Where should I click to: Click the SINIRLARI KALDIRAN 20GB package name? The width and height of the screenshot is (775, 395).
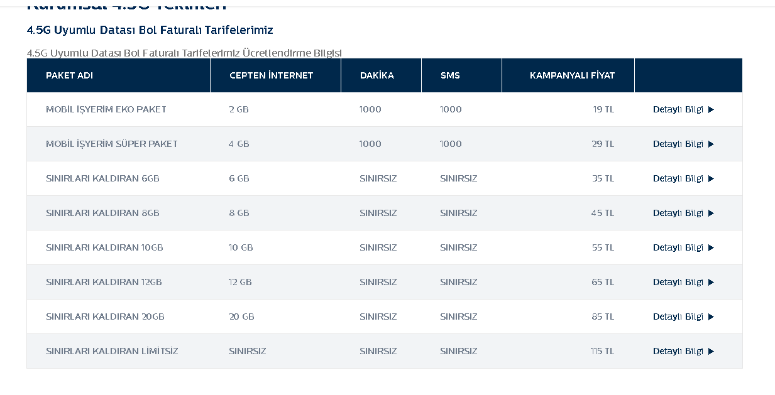tap(105, 317)
